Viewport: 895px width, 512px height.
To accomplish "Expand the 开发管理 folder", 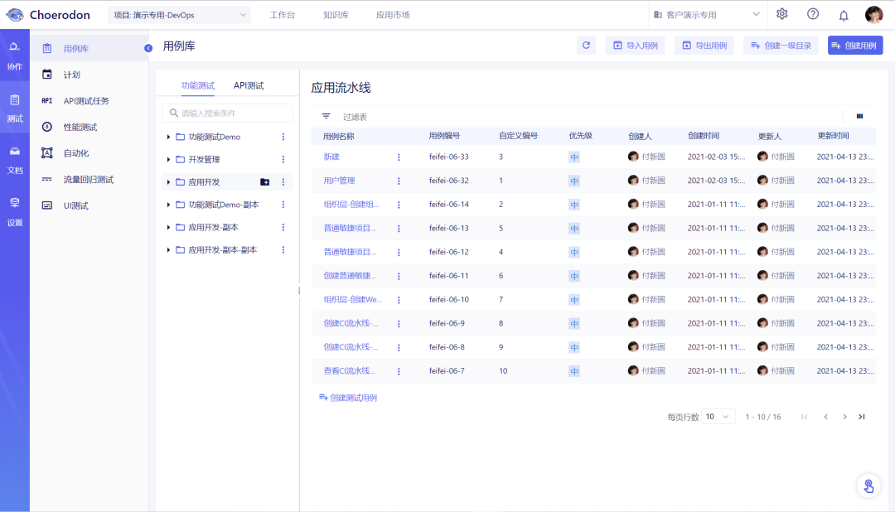I will 168,159.
